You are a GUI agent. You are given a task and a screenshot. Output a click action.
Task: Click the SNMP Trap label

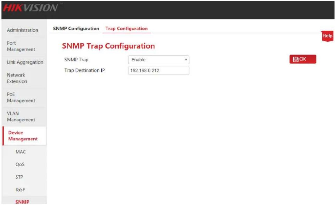coord(76,60)
